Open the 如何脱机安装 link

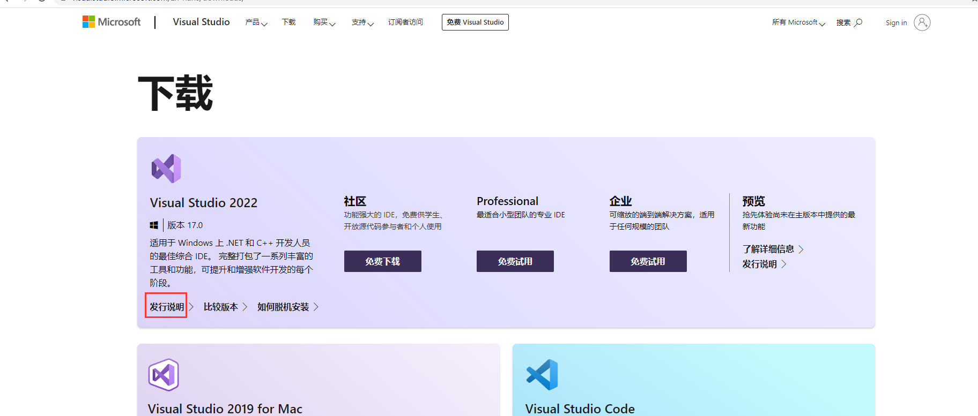pyautogui.click(x=288, y=307)
